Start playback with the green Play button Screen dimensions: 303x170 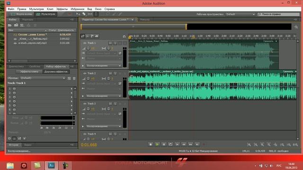157,144
